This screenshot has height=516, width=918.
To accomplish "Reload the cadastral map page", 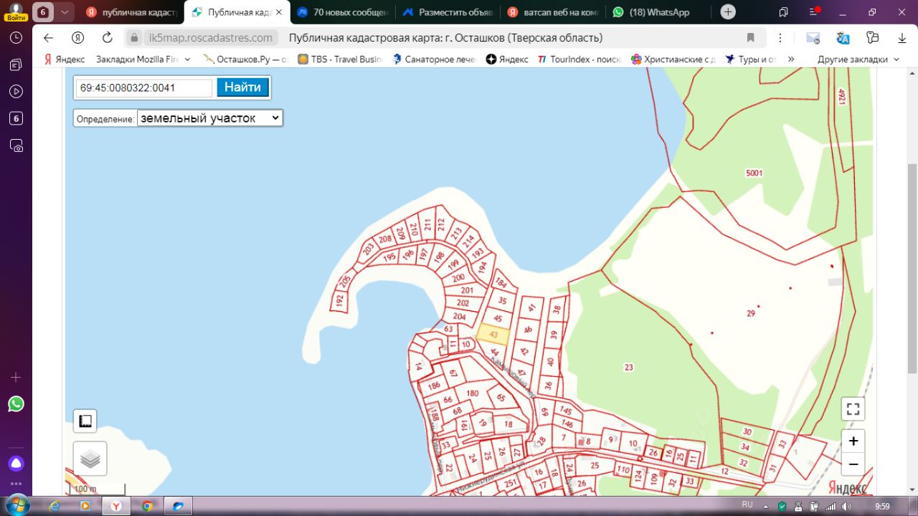I will 108,38.
